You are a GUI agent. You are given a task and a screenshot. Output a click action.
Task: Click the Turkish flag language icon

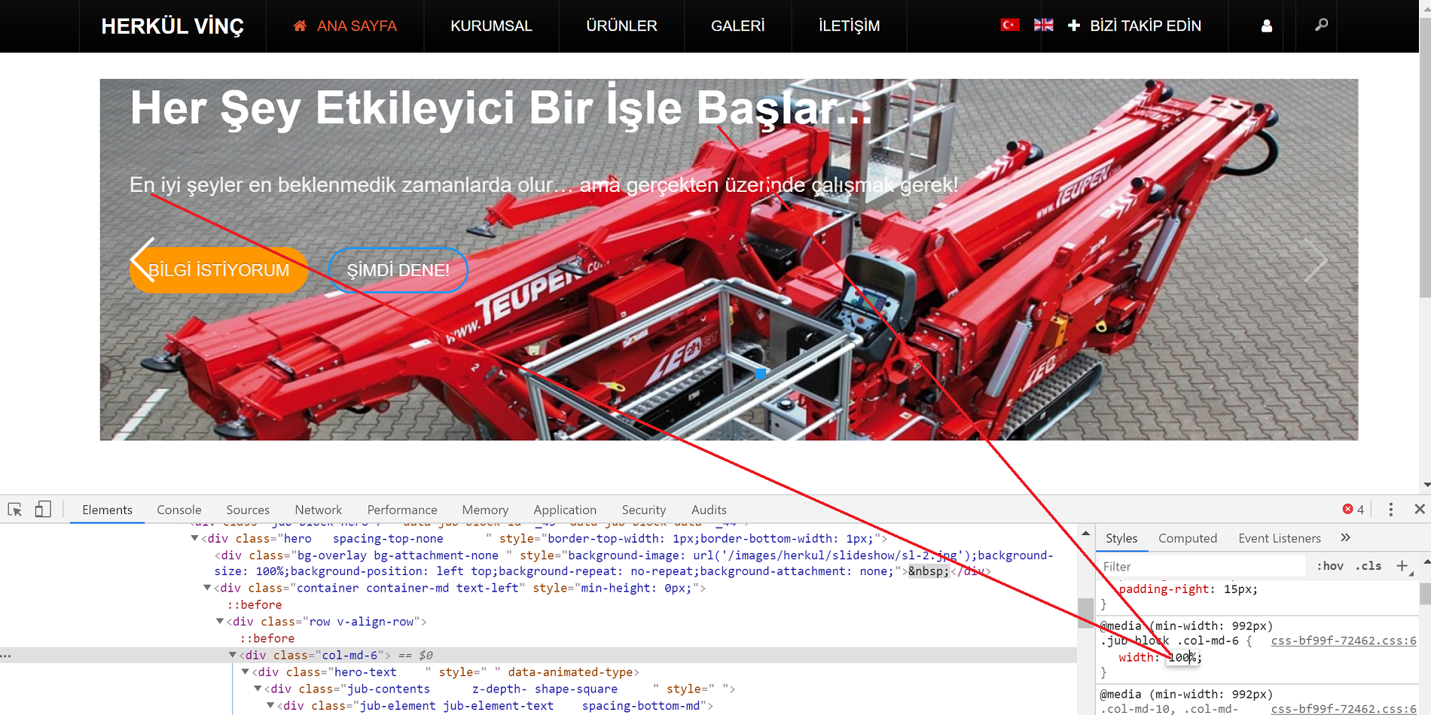(1009, 25)
